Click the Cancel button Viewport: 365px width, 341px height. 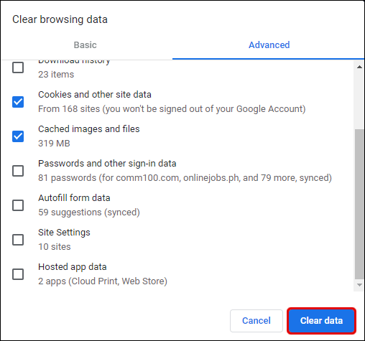[x=257, y=321]
